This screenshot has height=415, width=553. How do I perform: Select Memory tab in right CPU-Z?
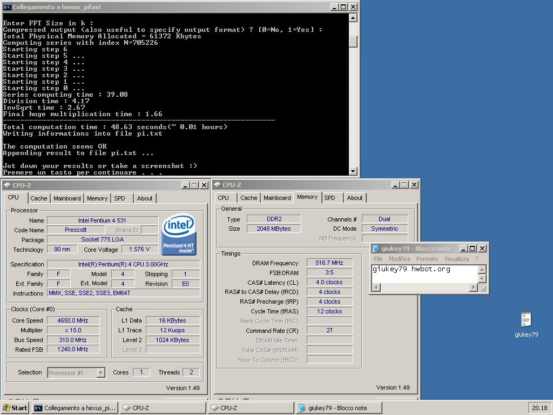[307, 197]
